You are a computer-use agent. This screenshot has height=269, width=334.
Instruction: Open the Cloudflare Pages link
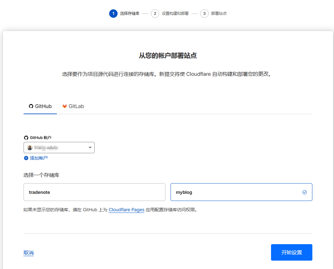pyautogui.click(x=126, y=210)
